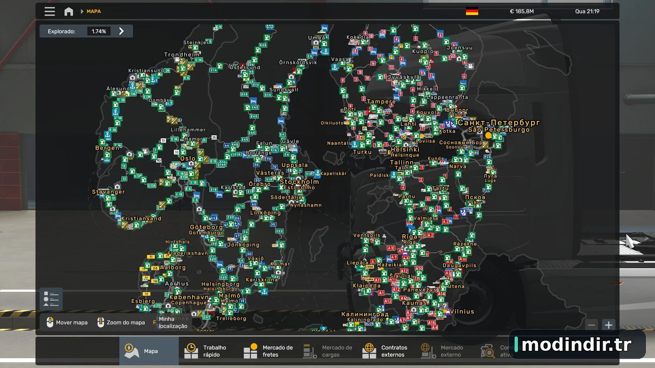Go to the home screen icon
The image size is (655, 368).
pyautogui.click(x=69, y=11)
